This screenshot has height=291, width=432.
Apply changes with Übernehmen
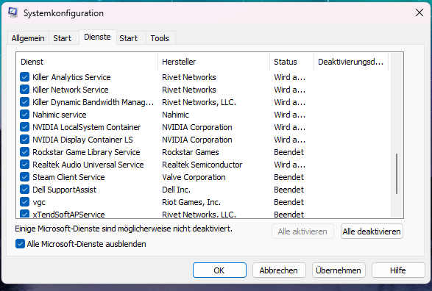point(339,270)
